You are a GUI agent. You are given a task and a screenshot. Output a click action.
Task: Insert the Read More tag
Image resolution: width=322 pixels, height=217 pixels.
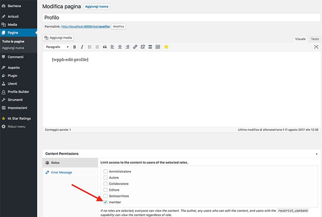pos(150,47)
